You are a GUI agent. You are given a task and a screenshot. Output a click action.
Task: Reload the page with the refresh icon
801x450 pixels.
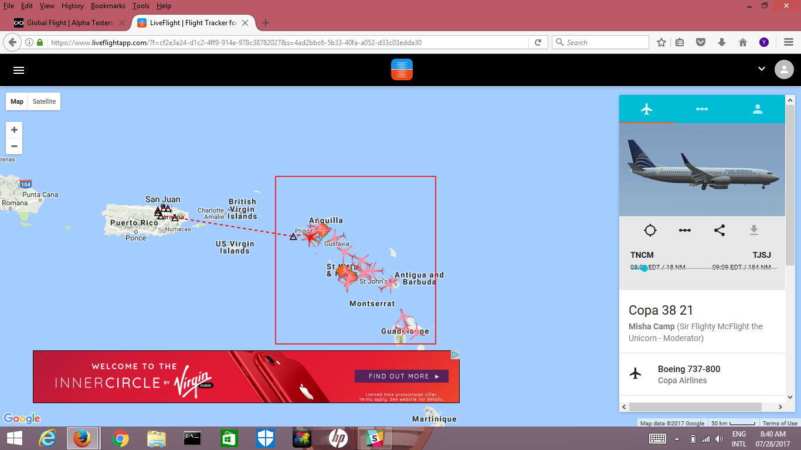538,42
